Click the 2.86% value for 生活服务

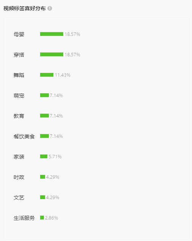point(52,218)
